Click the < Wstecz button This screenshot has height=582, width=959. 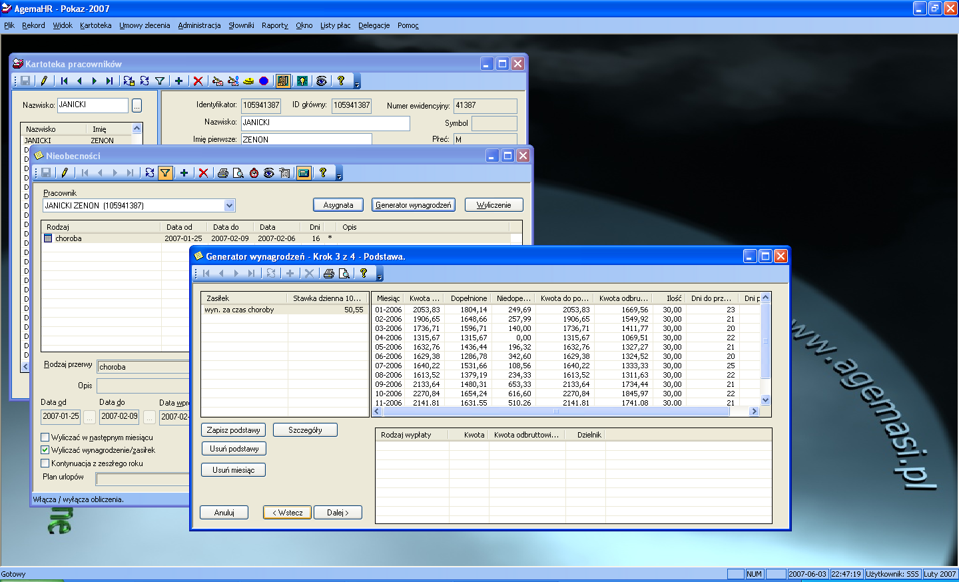[287, 513]
